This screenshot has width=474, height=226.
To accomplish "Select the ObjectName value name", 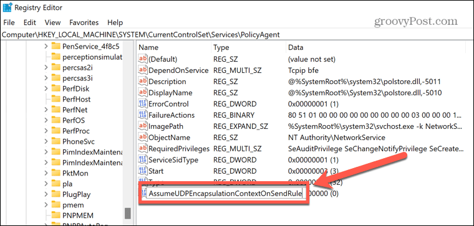I will pyautogui.click(x=169, y=138).
